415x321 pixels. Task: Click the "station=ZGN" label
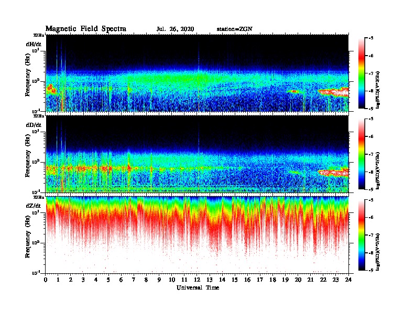click(x=234, y=29)
